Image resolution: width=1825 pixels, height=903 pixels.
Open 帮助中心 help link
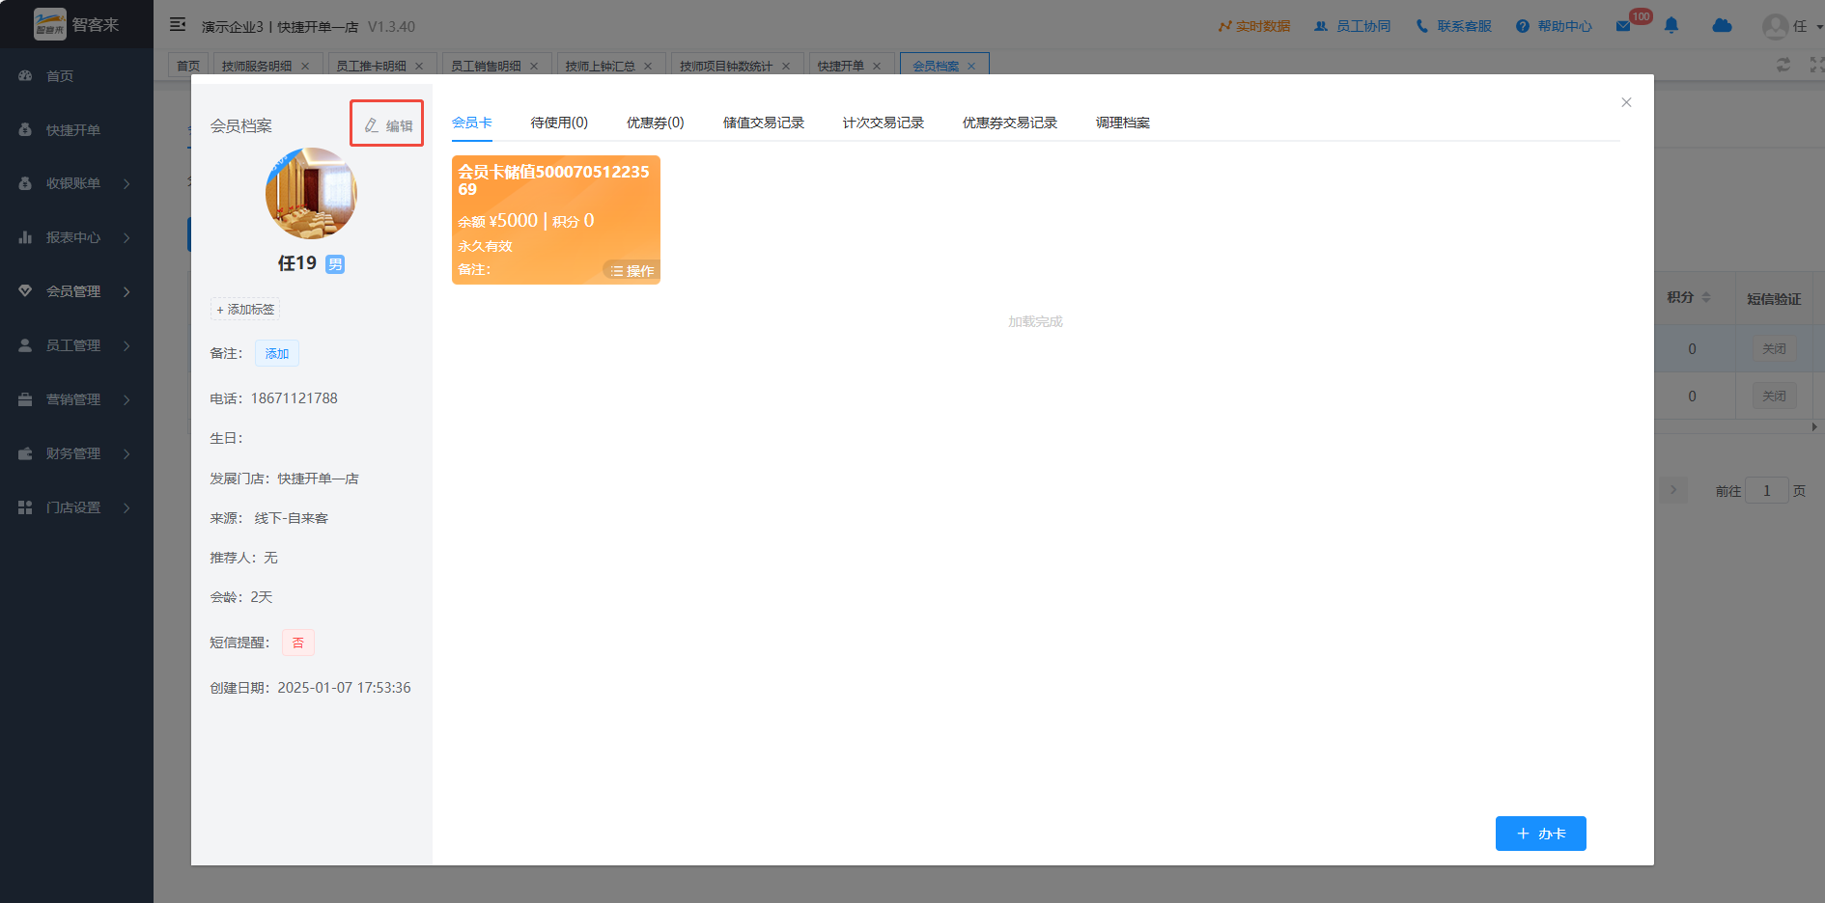pos(1554,26)
